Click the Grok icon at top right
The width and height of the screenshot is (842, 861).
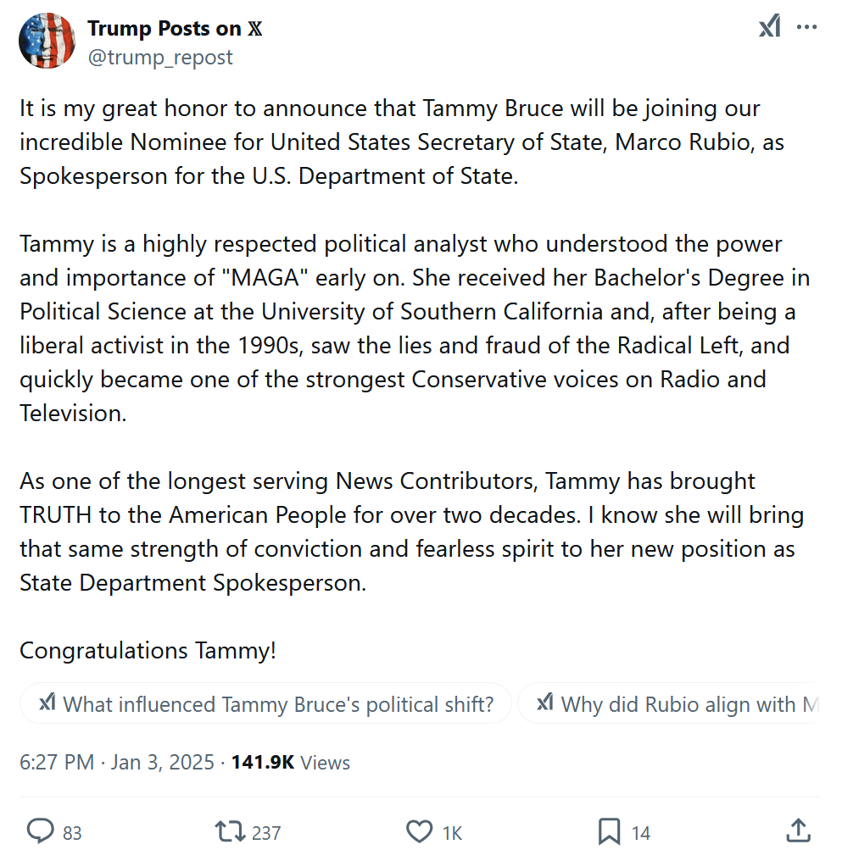769,27
